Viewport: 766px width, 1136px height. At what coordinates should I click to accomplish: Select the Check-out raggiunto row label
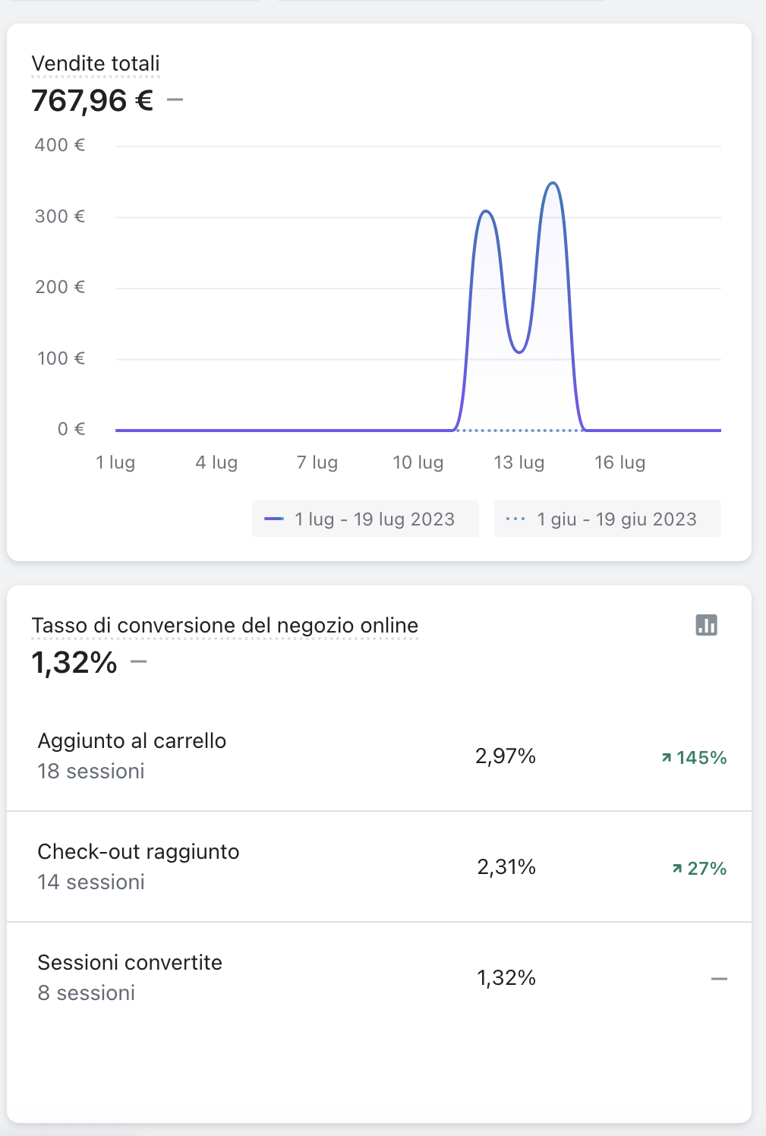[x=138, y=852]
